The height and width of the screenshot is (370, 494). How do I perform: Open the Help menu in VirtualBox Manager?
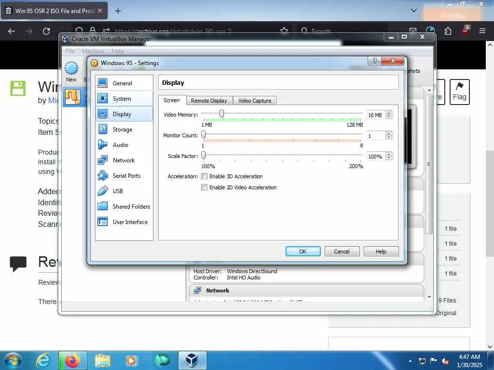point(118,51)
